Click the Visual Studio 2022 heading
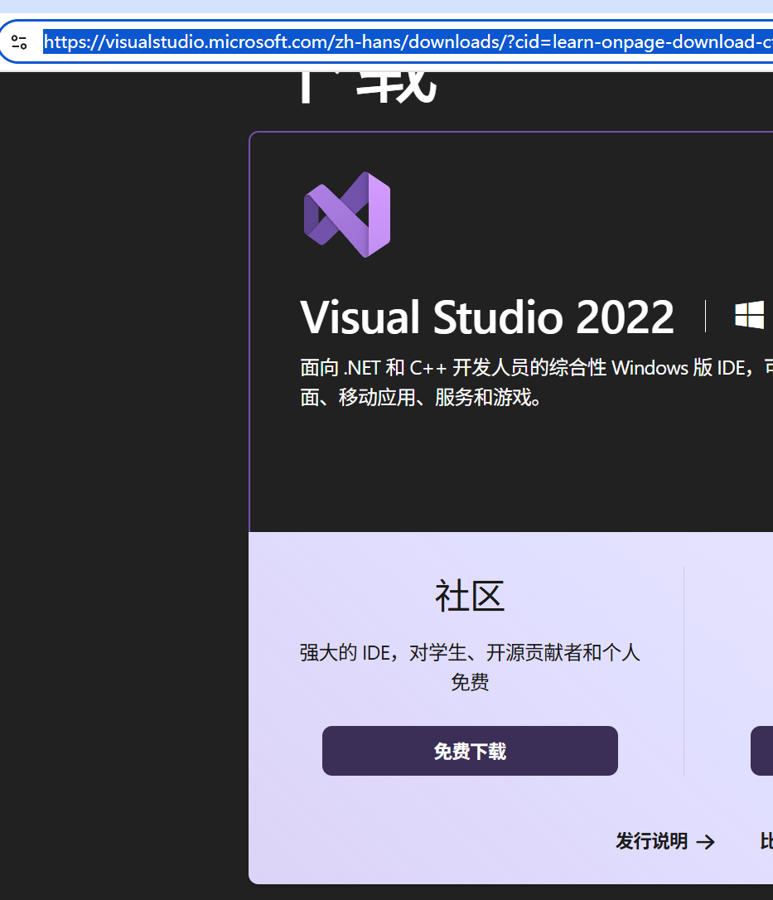The width and height of the screenshot is (773, 900). 486,317
